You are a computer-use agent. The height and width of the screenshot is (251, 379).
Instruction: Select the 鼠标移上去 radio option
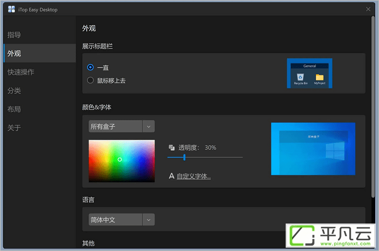(90, 80)
